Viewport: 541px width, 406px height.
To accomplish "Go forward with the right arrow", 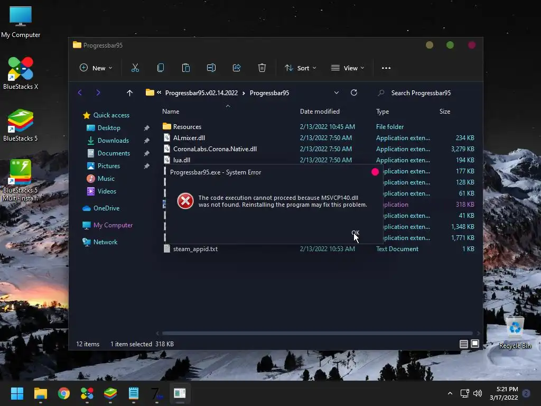I will 98,93.
